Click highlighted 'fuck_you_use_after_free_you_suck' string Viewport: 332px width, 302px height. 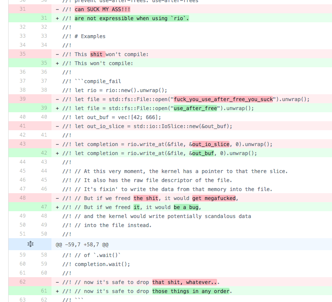click(223, 99)
